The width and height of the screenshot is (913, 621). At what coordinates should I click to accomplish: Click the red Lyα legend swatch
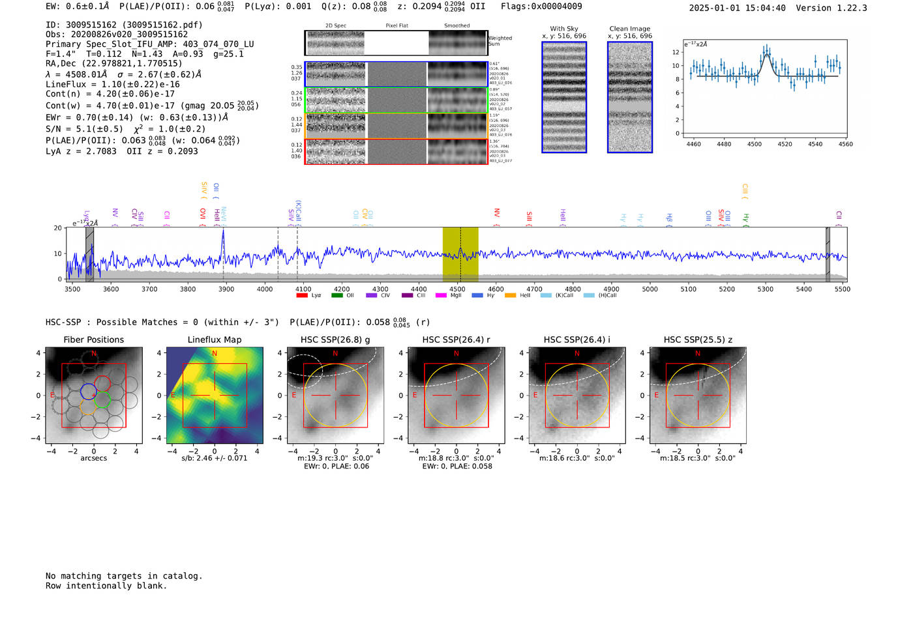tap(302, 295)
